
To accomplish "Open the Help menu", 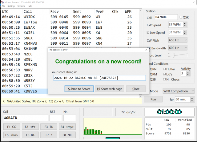I will tap(30, 6).
